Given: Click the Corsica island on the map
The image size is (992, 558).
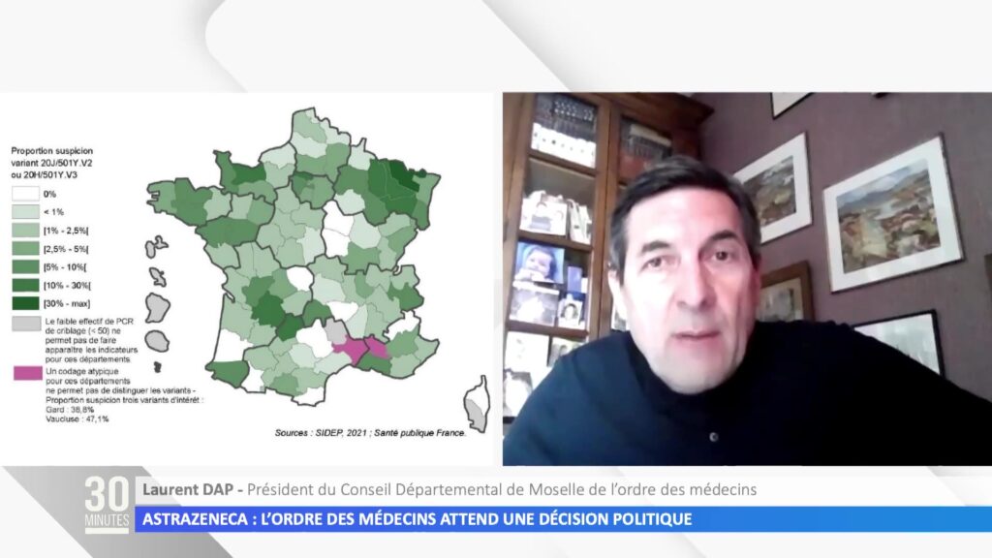Looking at the screenshot, I should pos(478,405).
